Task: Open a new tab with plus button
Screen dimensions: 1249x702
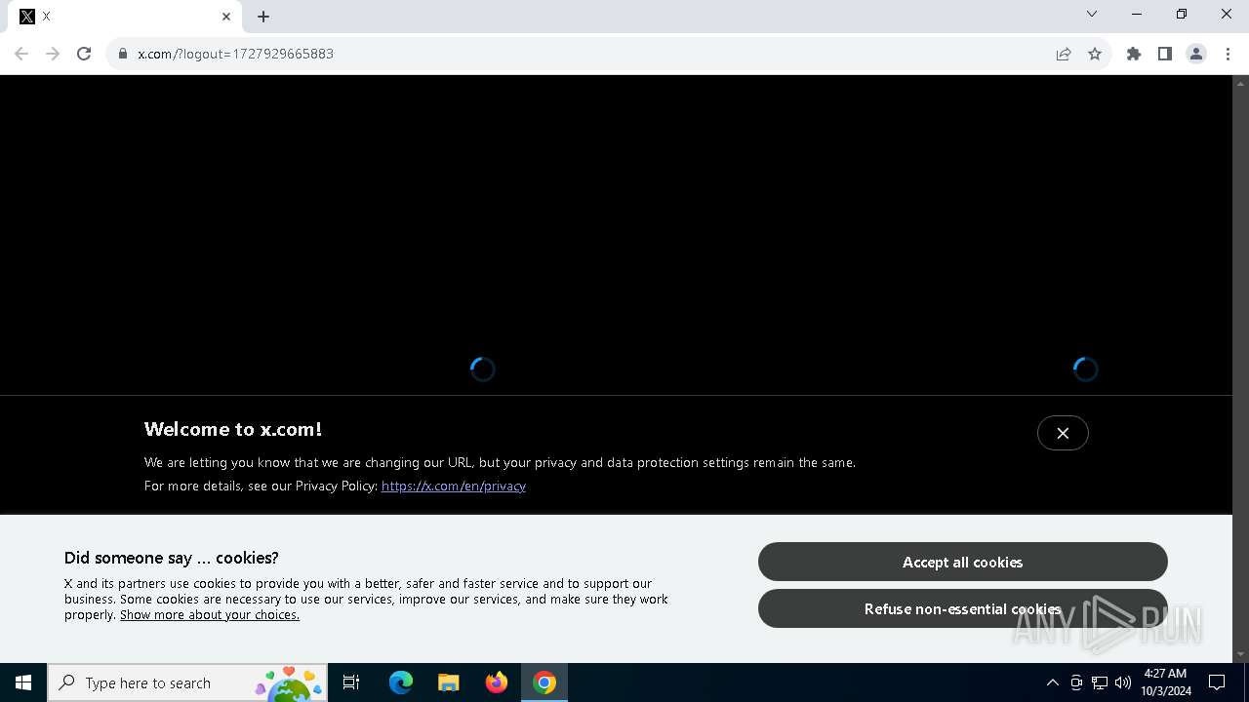Action: click(x=263, y=17)
